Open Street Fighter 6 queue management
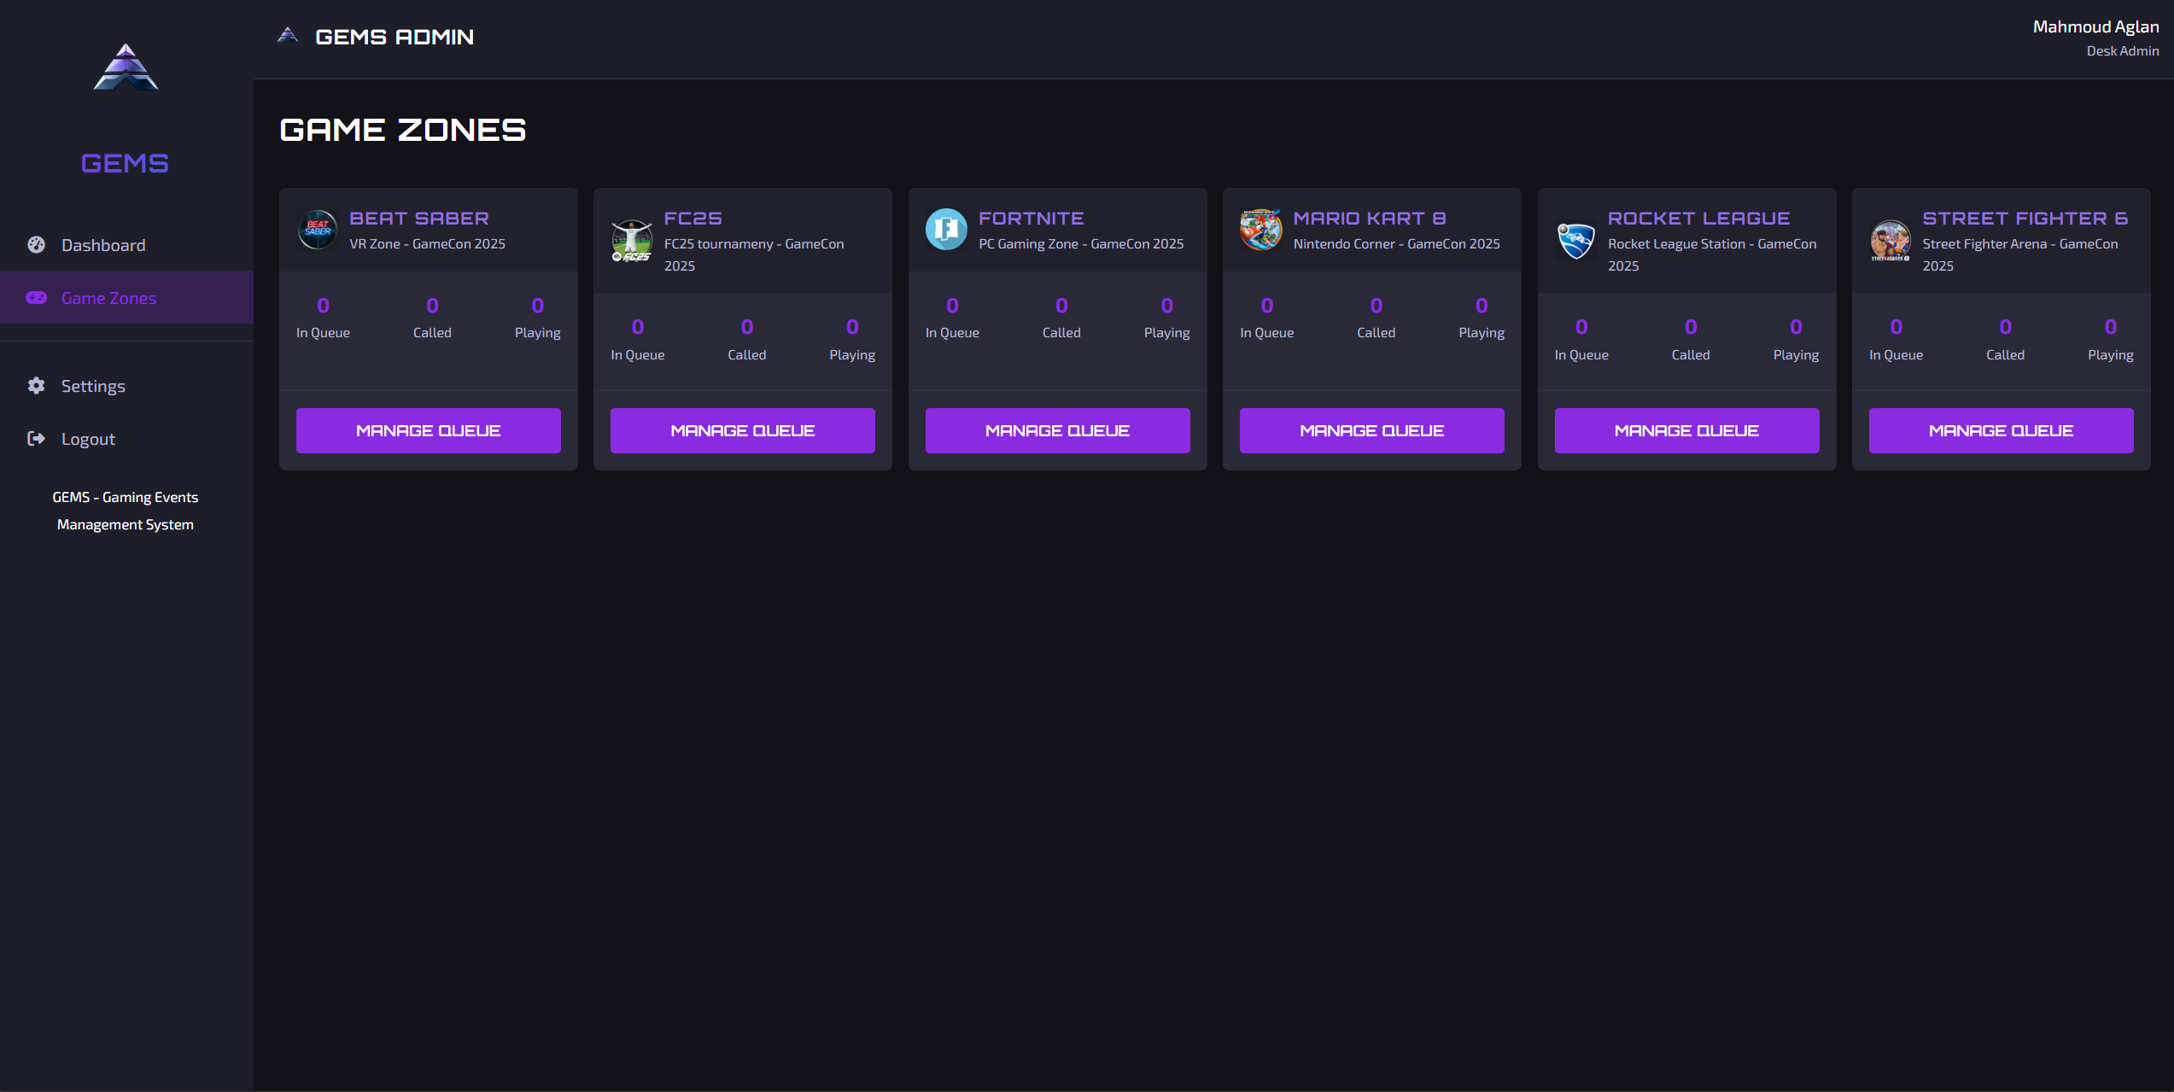The height and width of the screenshot is (1092, 2174). tap(2001, 430)
